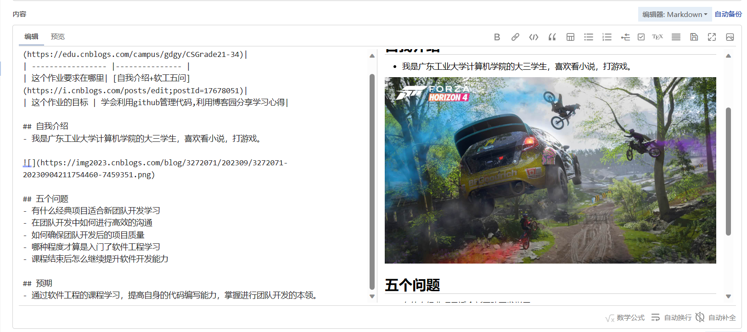Apply bold formatting with the B icon
This screenshot has width=747, height=332.
pos(497,37)
